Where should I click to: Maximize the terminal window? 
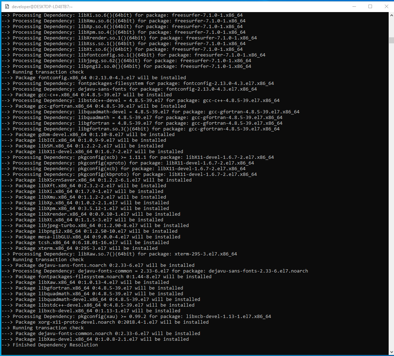370,6
